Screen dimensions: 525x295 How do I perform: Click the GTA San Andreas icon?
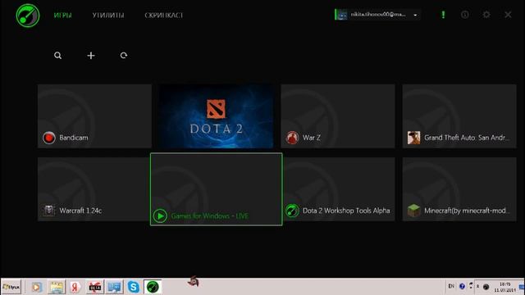(413, 138)
